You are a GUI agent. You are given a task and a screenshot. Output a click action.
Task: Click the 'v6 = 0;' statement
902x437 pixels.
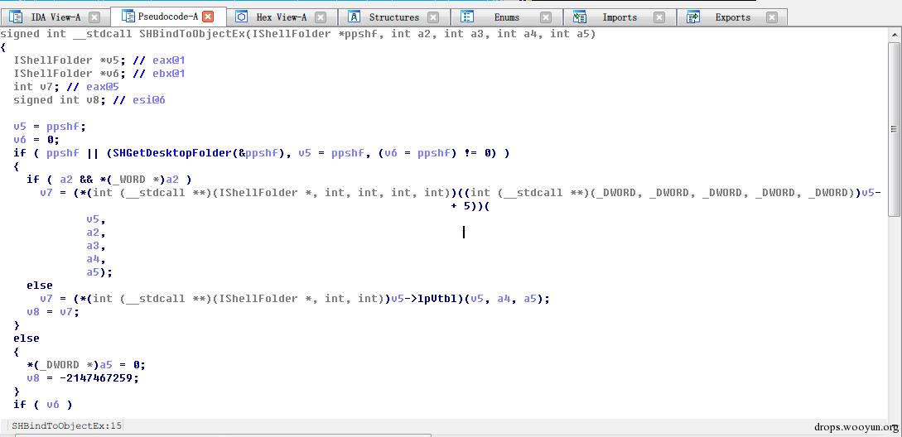36,140
